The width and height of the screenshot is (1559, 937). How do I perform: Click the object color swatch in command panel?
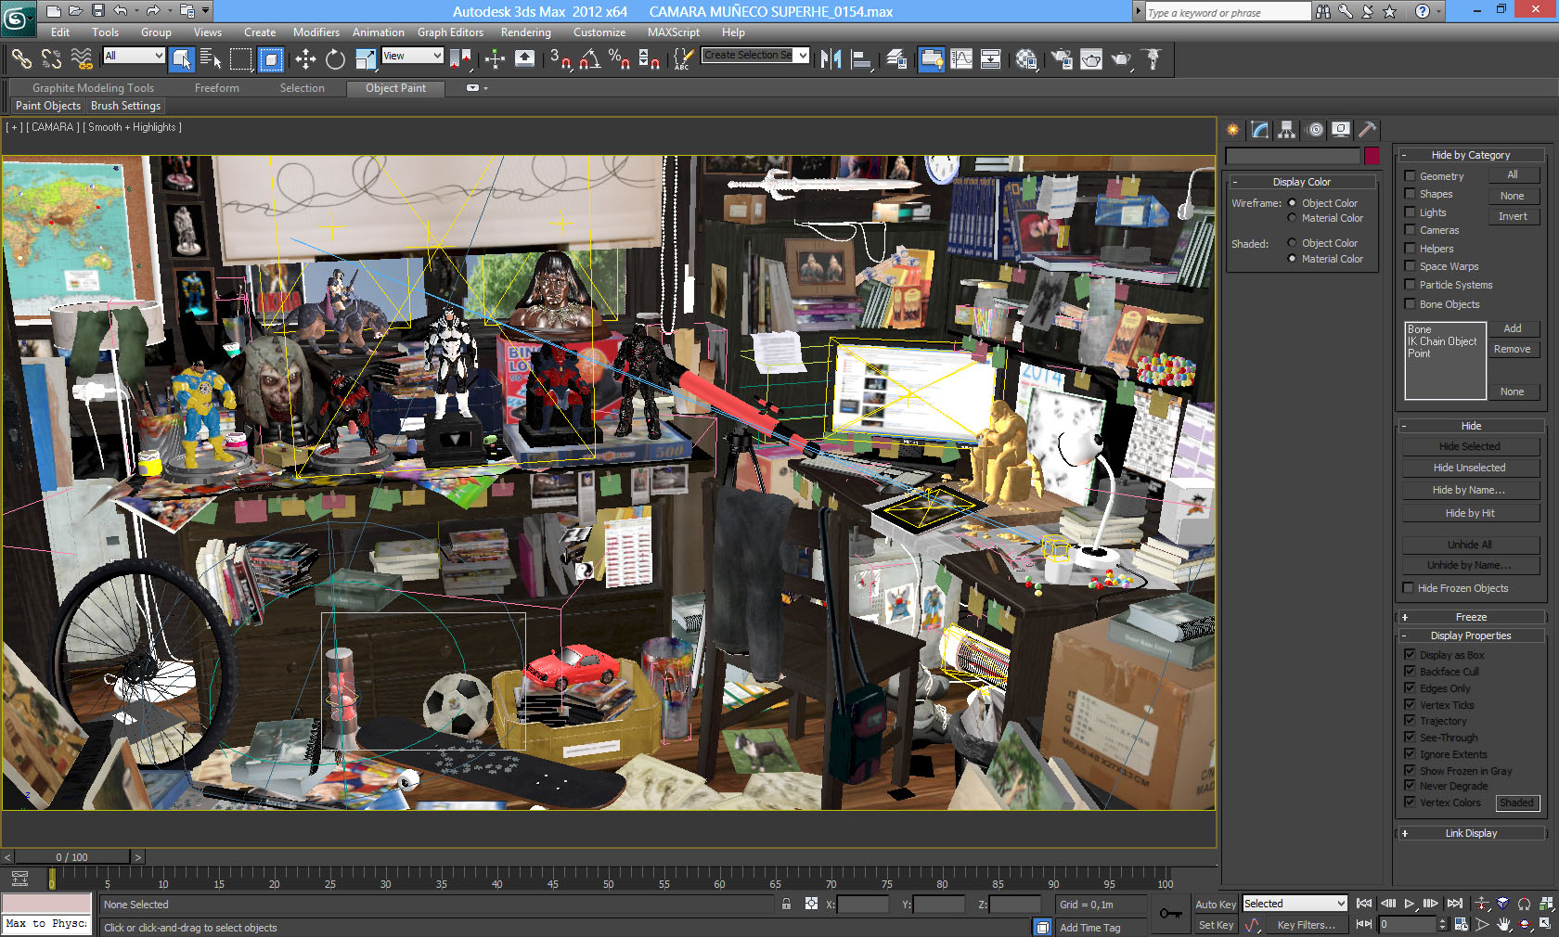click(1372, 156)
